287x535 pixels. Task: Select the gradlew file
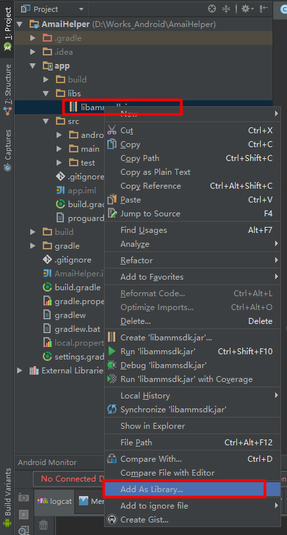(65, 315)
